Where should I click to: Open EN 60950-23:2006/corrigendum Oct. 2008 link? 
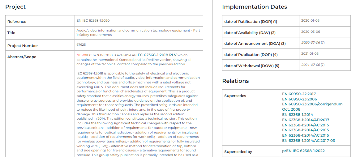(x=312, y=107)
